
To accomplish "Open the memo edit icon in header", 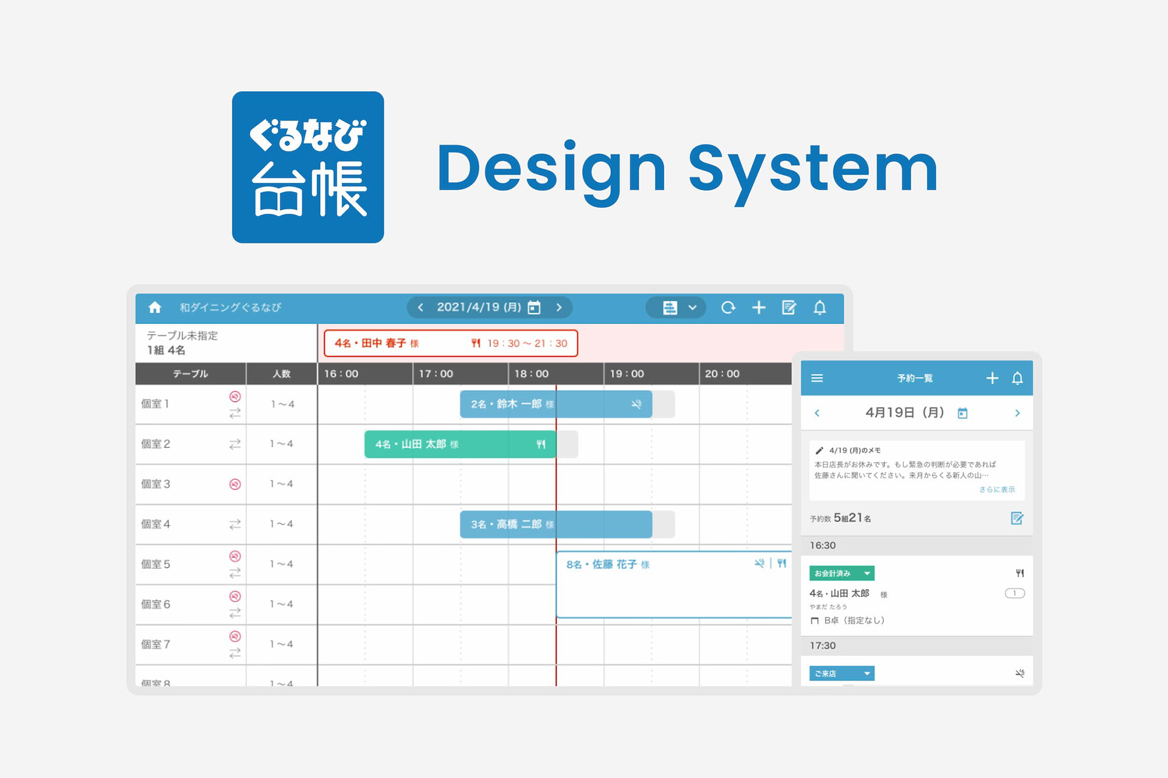I will (x=789, y=308).
